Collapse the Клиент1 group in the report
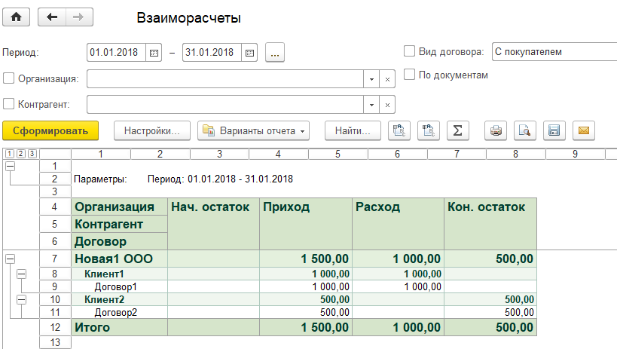617x349 pixels. click(21, 274)
